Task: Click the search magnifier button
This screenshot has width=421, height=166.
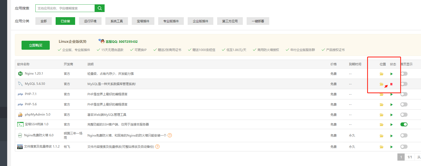Action: (x=100, y=8)
